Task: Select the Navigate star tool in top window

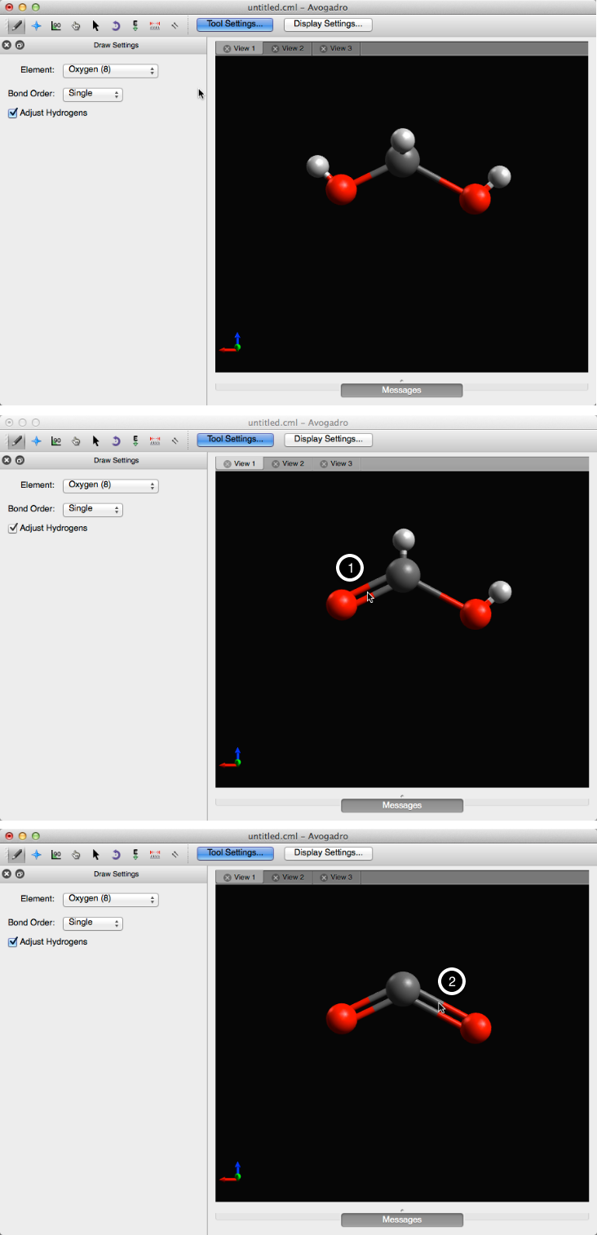Action: (x=36, y=26)
